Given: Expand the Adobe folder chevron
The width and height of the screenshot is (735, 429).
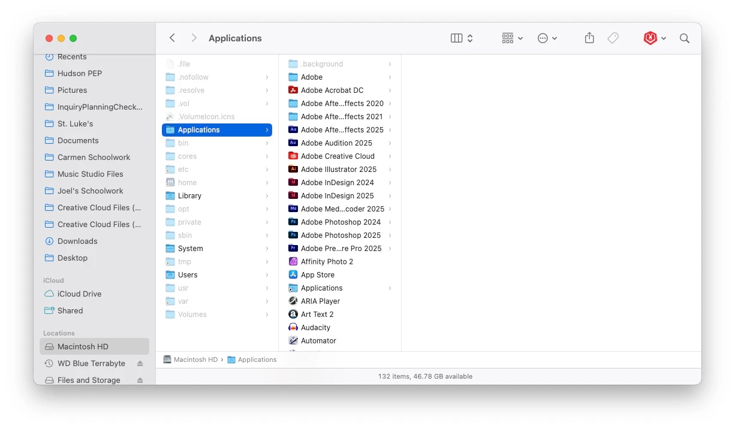Looking at the screenshot, I should point(390,77).
